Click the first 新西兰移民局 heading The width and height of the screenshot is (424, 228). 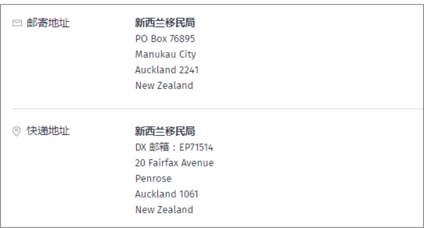click(165, 23)
